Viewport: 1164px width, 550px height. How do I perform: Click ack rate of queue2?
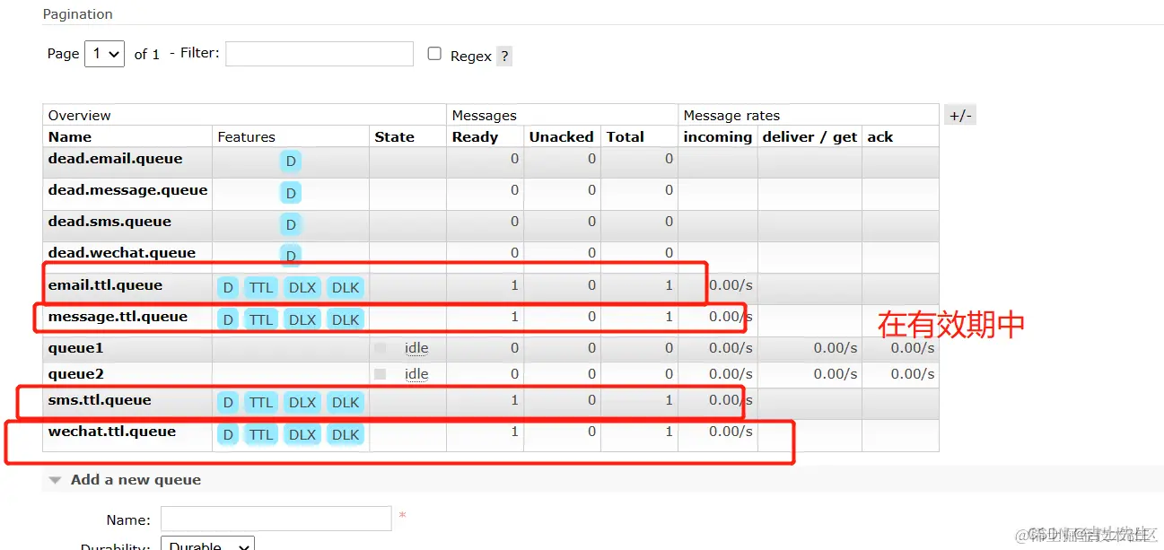tap(913, 374)
